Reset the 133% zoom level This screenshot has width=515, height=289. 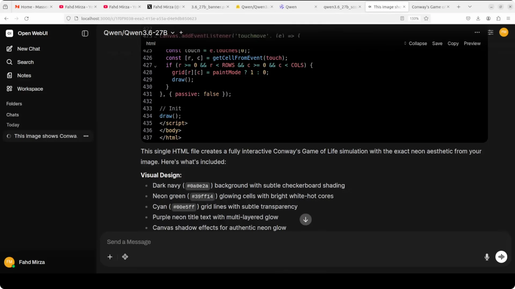pyautogui.click(x=414, y=18)
